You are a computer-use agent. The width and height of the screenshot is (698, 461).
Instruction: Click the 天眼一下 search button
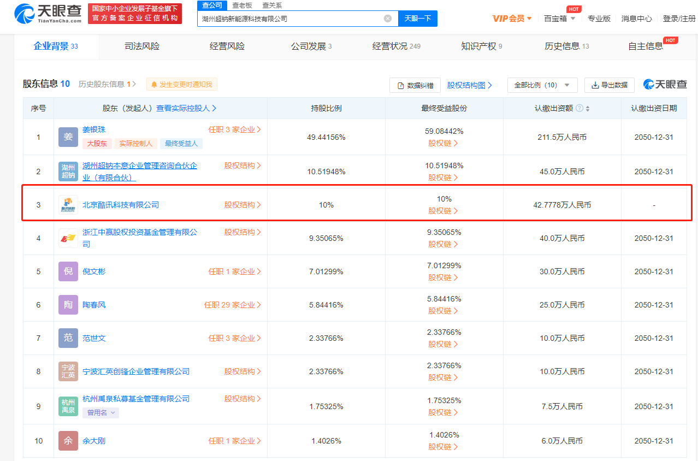click(x=417, y=19)
